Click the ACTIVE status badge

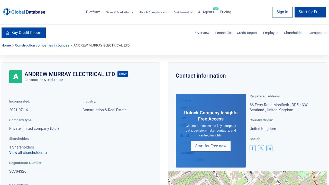point(123,74)
